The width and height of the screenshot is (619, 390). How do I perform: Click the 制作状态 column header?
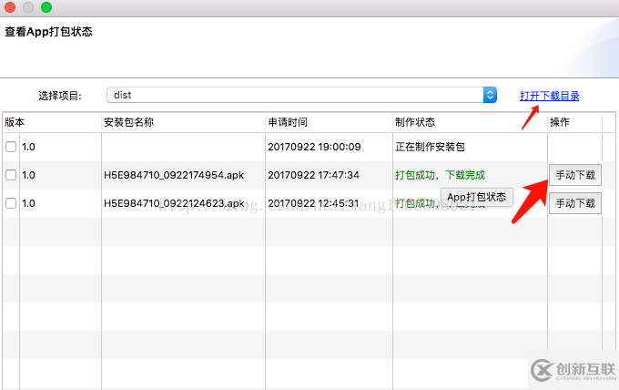coord(414,122)
